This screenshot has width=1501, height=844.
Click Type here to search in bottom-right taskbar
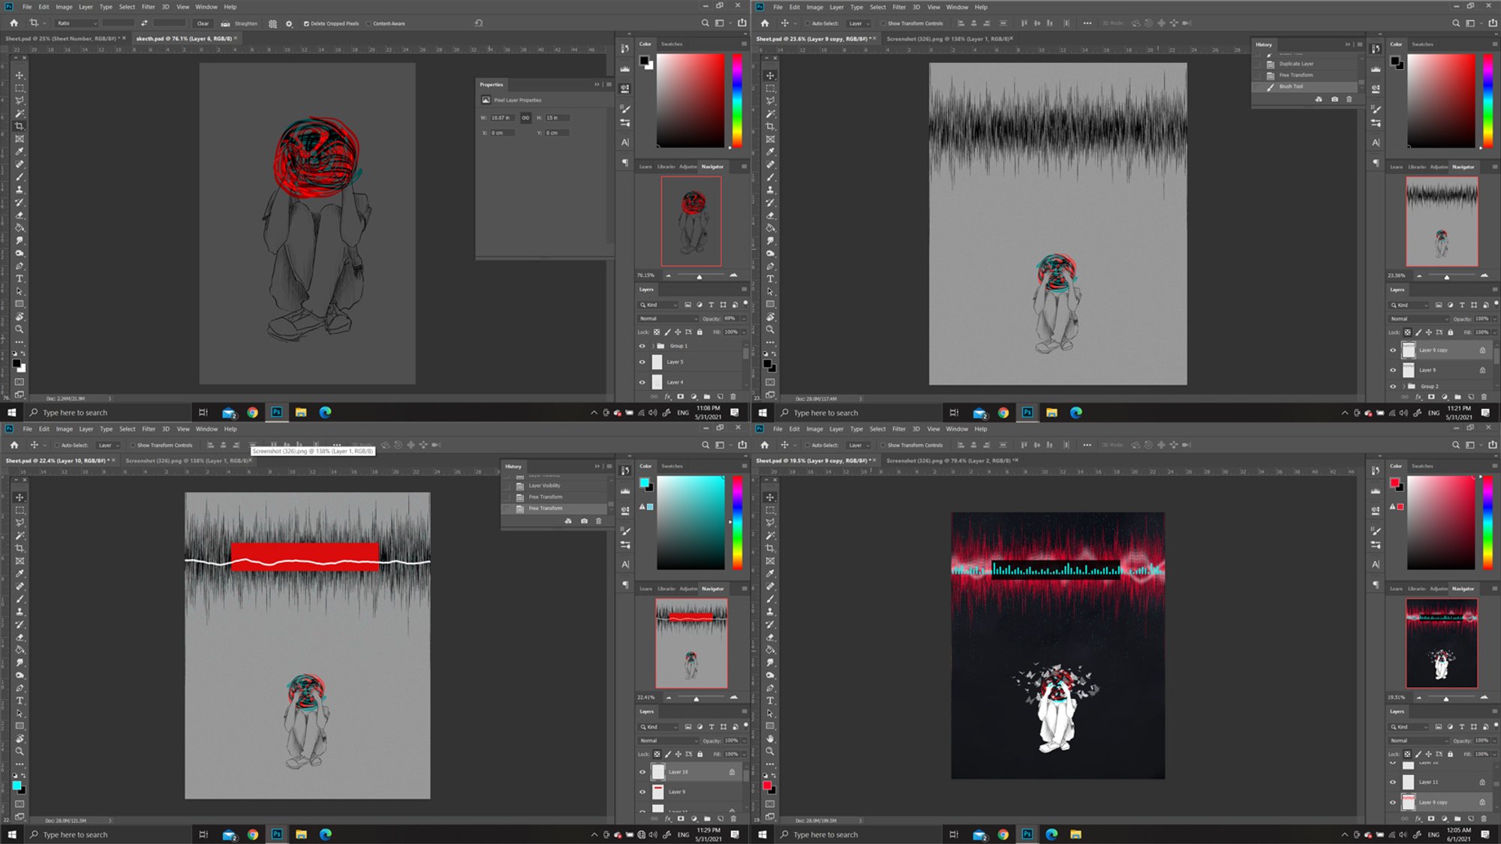tap(826, 834)
